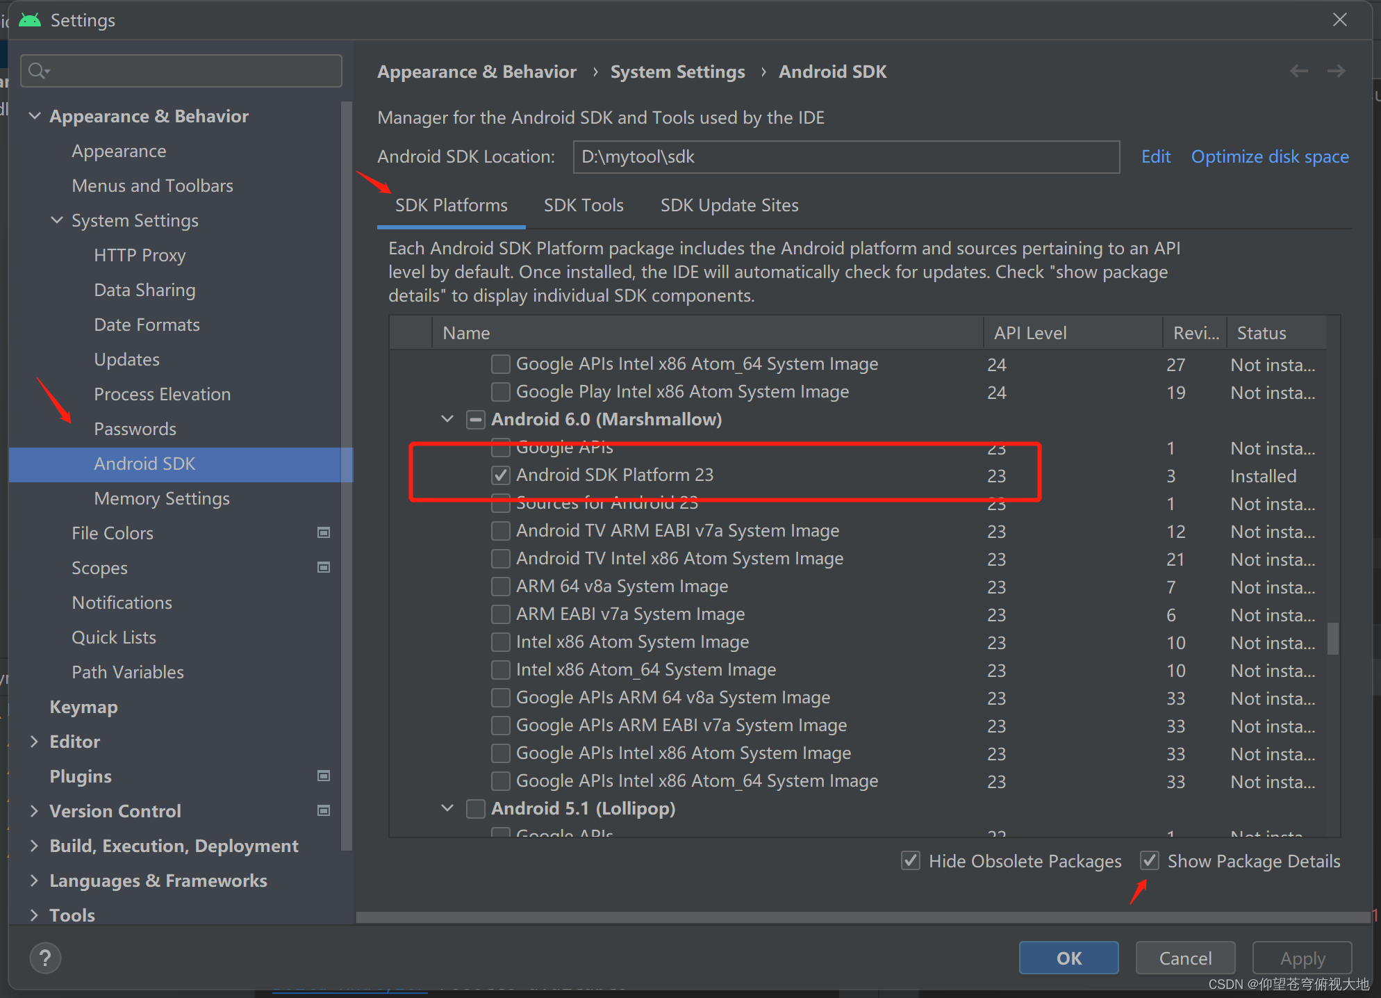Image resolution: width=1381 pixels, height=998 pixels.
Task: Toggle Android 6.0 (Marshmallow) group checkbox
Action: point(475,420)
